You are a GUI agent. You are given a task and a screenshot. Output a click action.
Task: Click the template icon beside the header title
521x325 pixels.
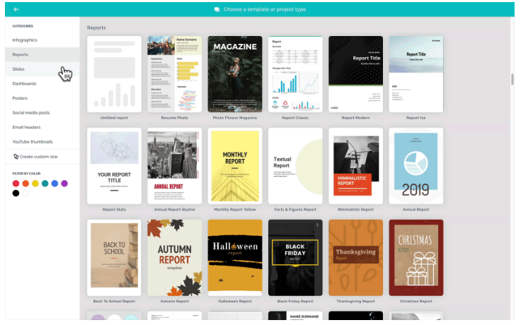tap(217, 9)
